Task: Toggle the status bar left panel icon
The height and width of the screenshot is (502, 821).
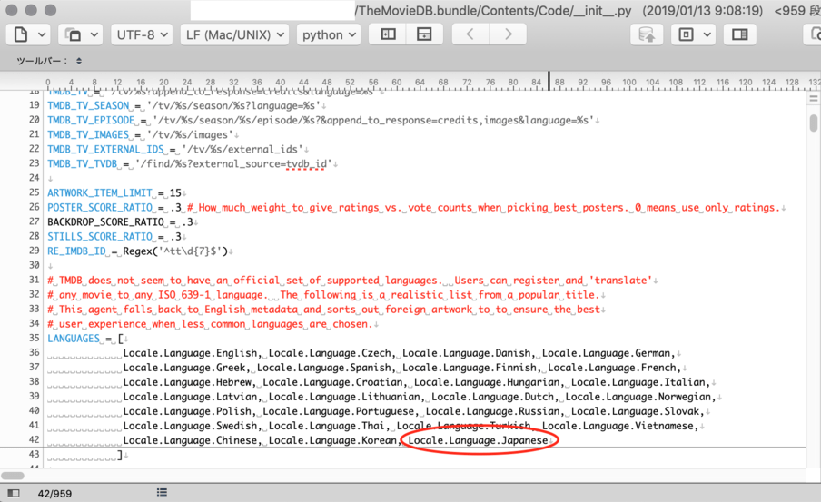Action: 14,493
